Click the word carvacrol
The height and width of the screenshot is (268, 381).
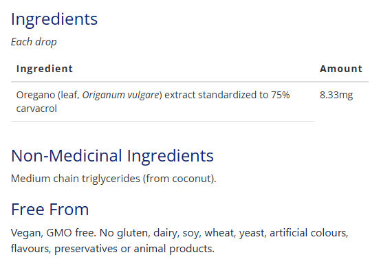point(36,109)
